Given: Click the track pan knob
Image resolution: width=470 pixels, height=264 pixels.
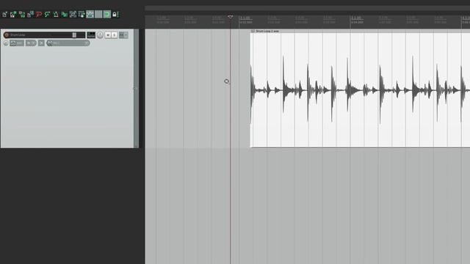Looking at the screenshot, I should pyautogui.click(x=100, y=35).
